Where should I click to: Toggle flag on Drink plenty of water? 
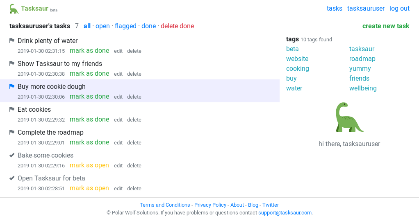click(12, 41)
